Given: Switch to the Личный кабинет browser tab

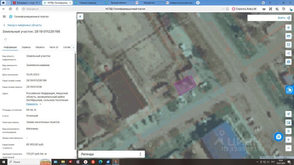Looking at the screenshot, I should (118, 3).
